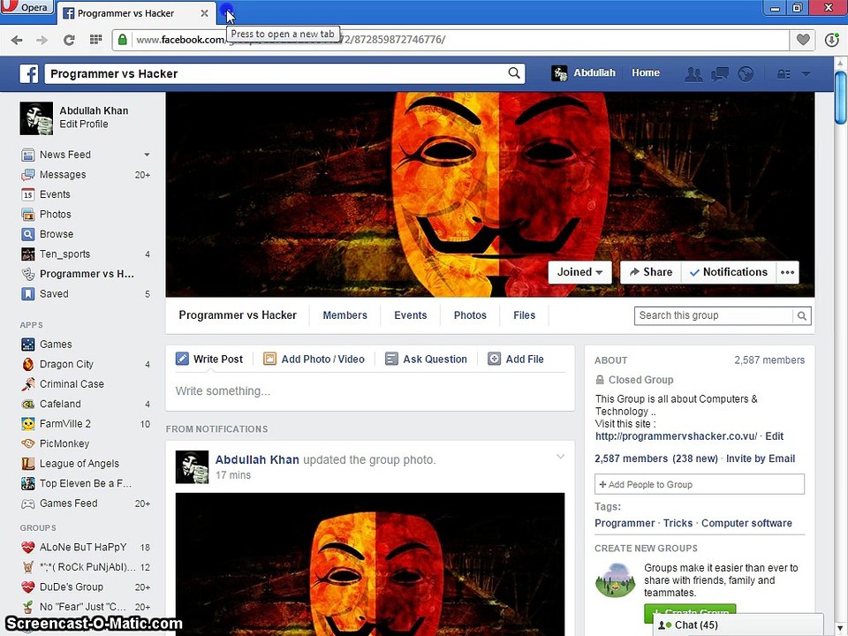The width and height of the screenshot is (848, 636).
Task: Click the Computer software tag
Action: tap(747, 523)
